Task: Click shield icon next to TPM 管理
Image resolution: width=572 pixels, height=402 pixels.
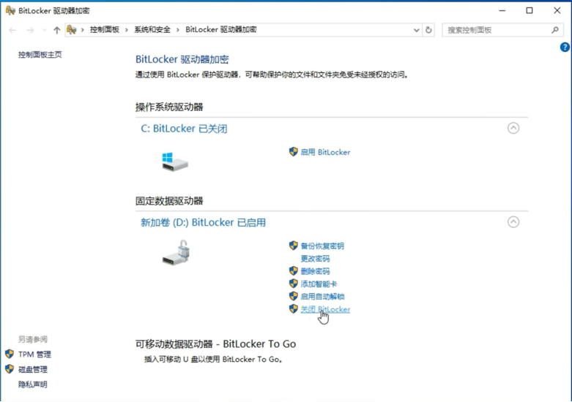Action: pyautogui.click(x=10, y=354)
